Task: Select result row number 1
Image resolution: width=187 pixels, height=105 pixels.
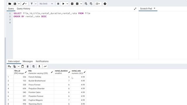Action: point(10,77)
